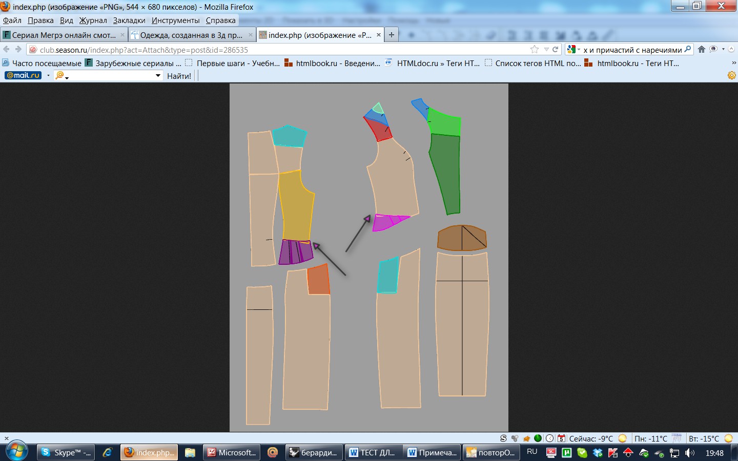Click the Home page icon

[702, 50]
